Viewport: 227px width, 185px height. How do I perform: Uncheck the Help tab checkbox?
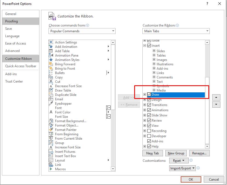click(149, 146)
